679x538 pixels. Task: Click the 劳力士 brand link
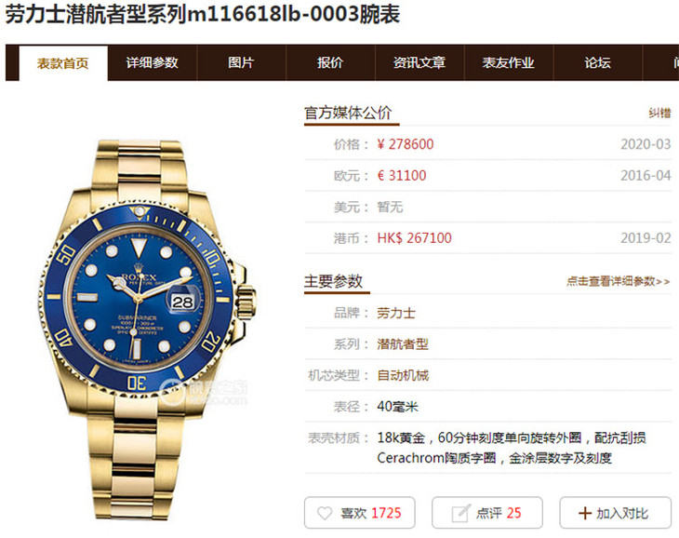[396, 313]
